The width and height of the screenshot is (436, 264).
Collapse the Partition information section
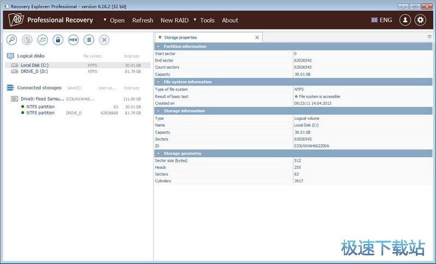(158, 46)
